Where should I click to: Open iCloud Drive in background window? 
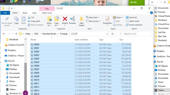[162, 24]
